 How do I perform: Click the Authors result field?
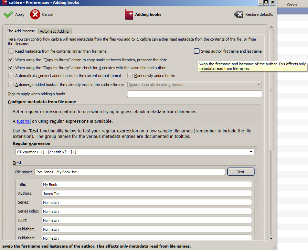147,194
